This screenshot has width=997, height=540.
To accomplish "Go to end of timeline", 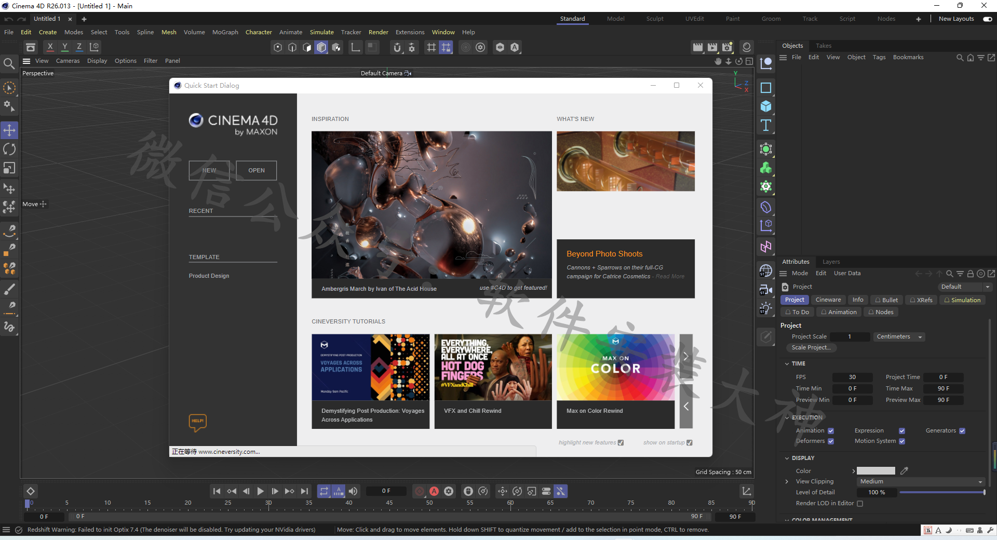I will [x=305, y=491].
